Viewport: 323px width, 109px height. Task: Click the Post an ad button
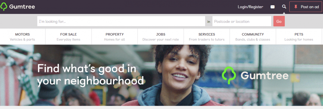pos(306,7)
